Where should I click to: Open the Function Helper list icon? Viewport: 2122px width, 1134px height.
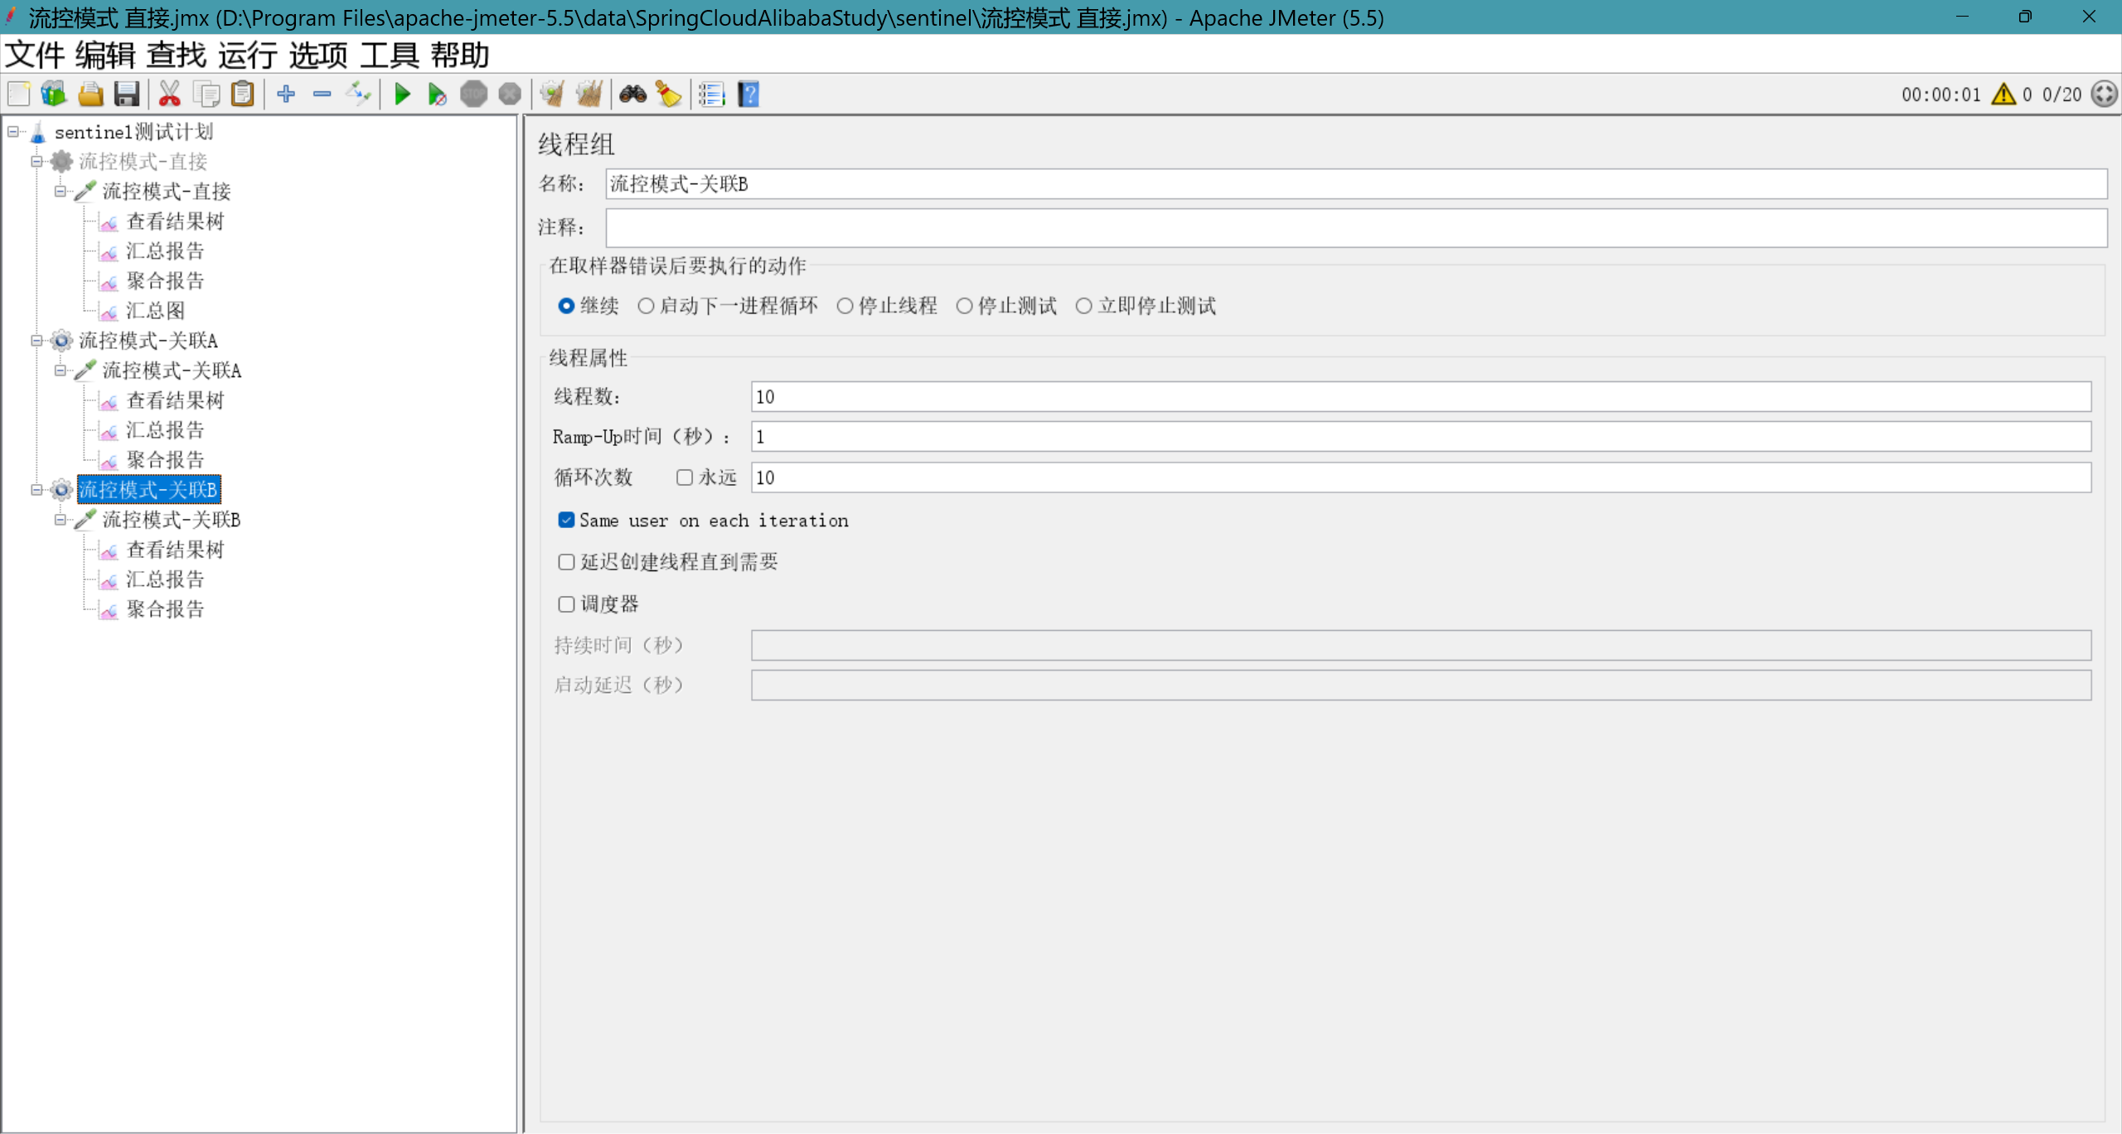(x=711, y=94)
